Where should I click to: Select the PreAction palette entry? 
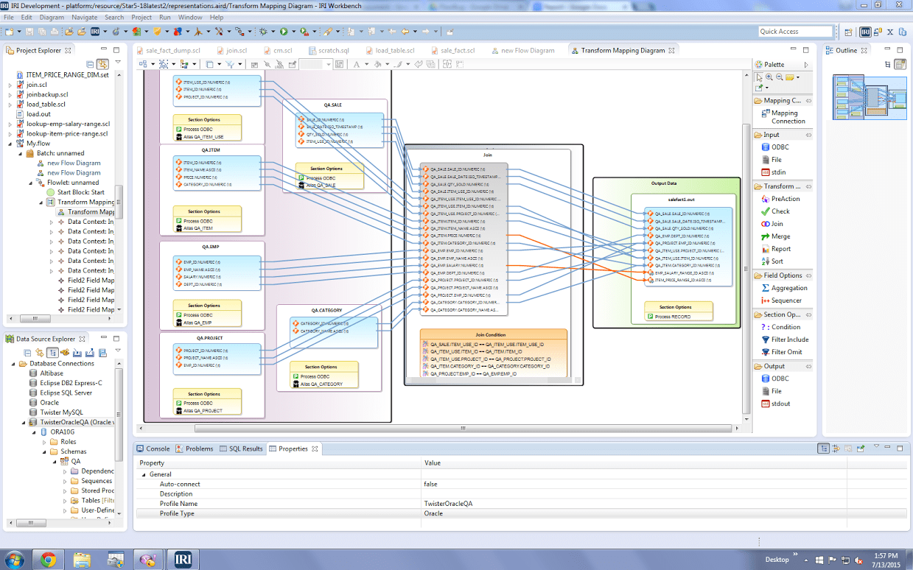tap(780, 199)
